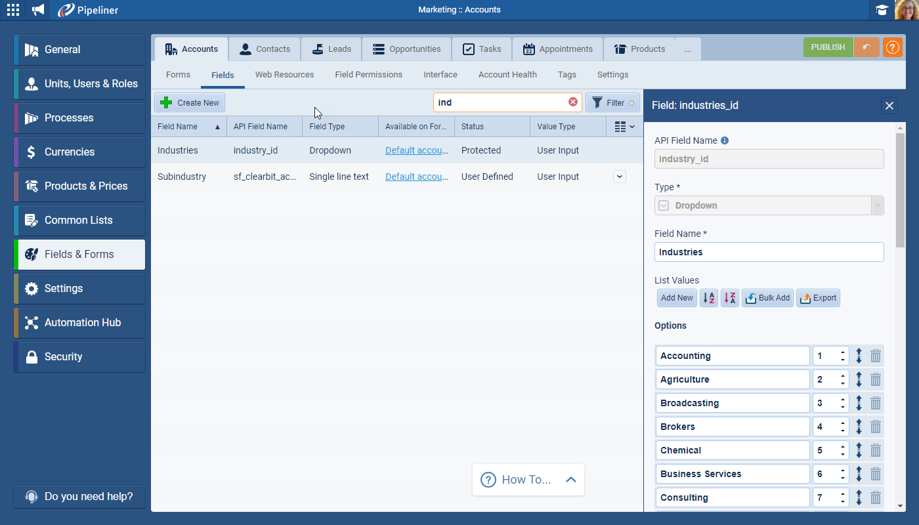Clear the search field text

(573, 102)
